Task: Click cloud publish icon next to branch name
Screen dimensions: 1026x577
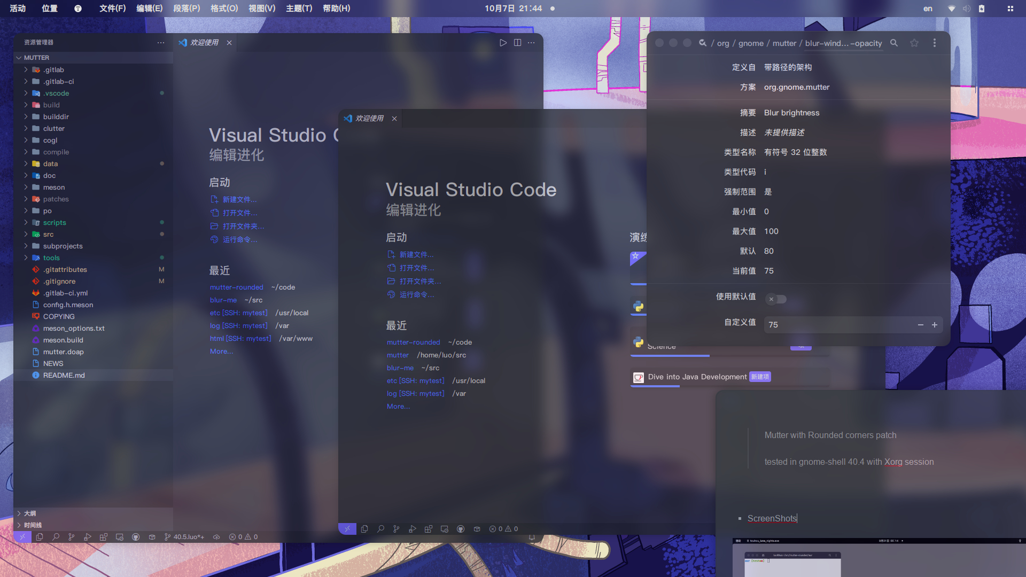Action: pos(216,537)
